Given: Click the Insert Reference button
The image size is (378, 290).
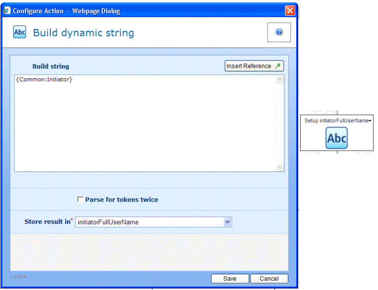Looking at the screenshot, I should 254,66.
